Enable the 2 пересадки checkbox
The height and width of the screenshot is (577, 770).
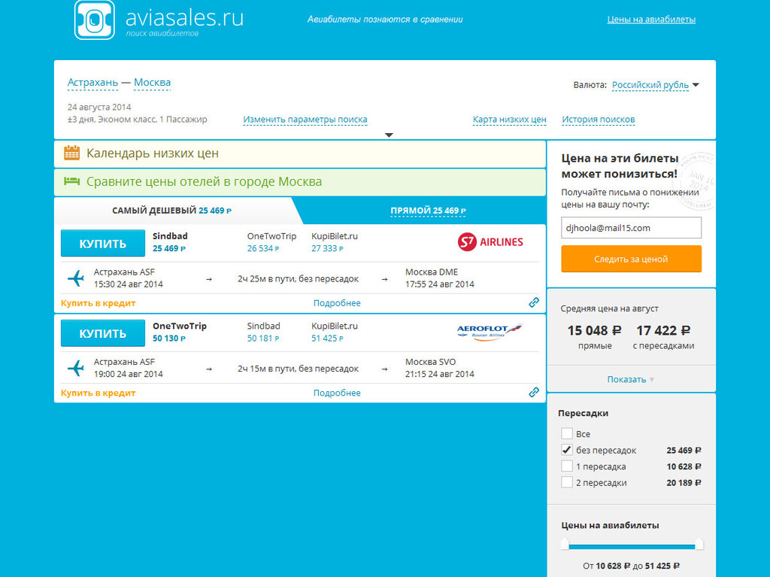pyautogui.click(x=567, y=482)
